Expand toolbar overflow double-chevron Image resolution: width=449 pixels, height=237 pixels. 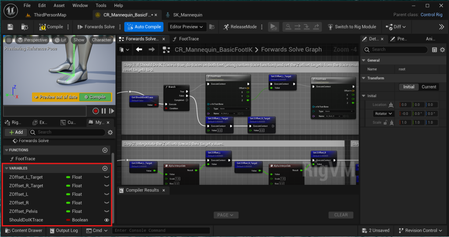[441, 27]
